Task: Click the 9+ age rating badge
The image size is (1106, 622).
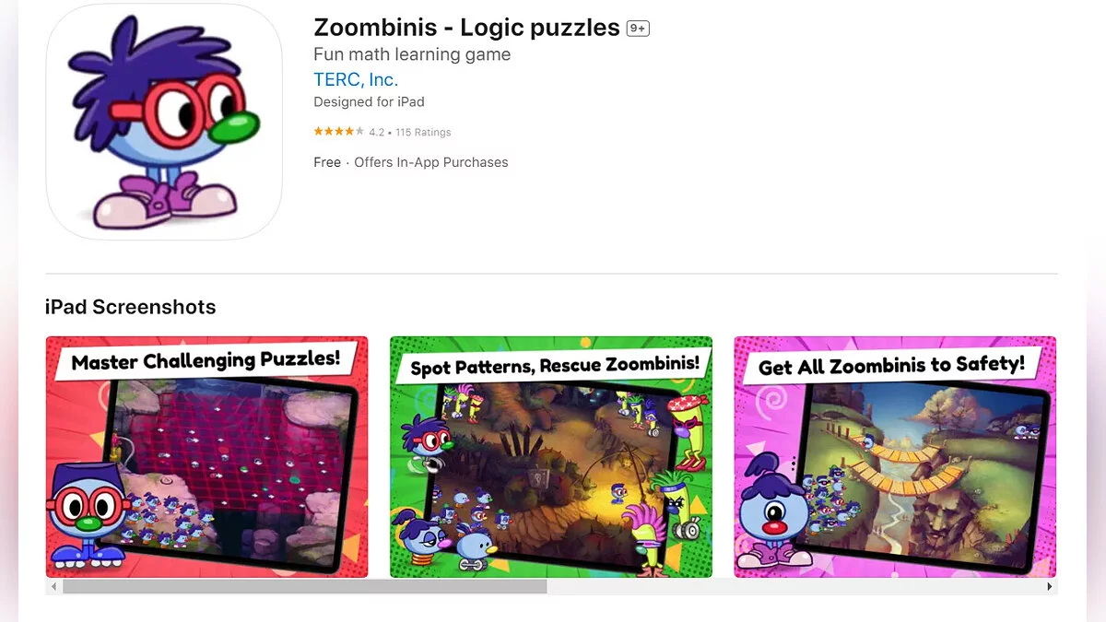Action: [x=638, y=29]
